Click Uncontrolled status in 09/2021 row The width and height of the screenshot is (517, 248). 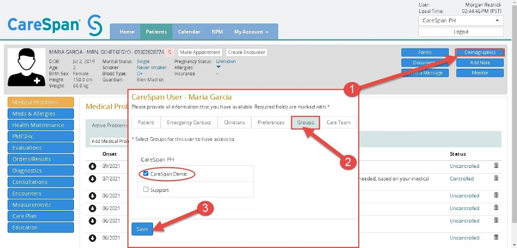point(464,166)
